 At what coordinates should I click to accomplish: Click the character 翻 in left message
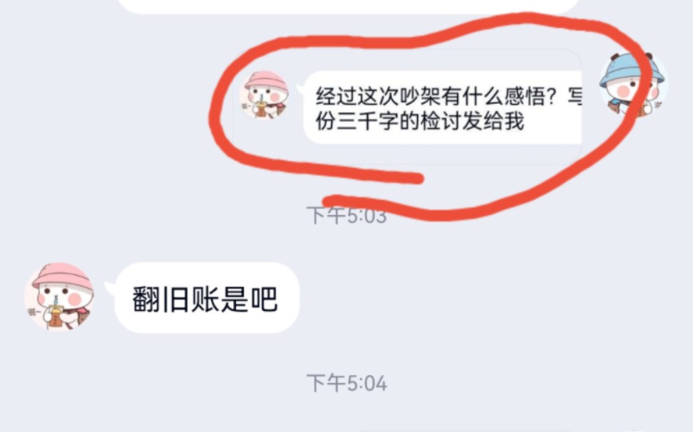(x=146, y=299)
